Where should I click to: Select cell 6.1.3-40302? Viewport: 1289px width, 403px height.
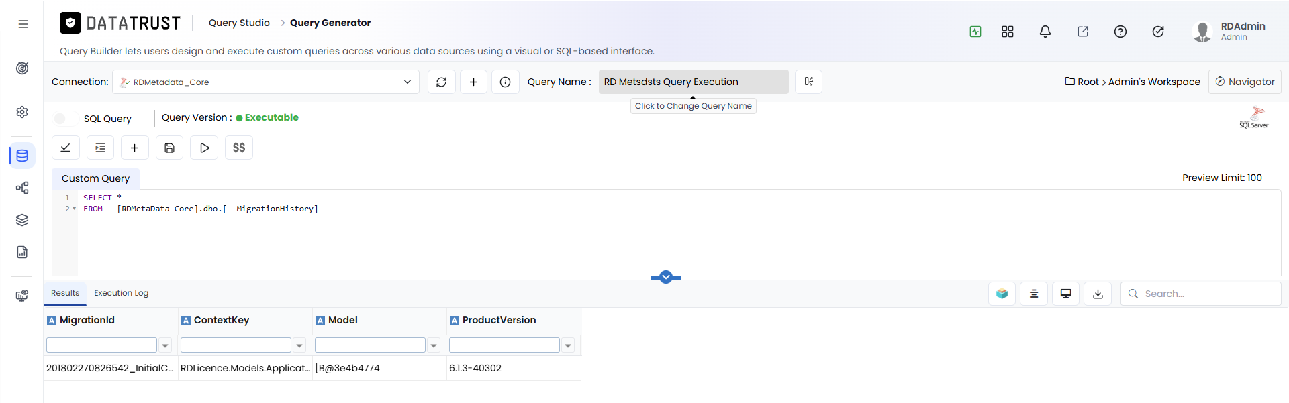[x=514, y=368]
